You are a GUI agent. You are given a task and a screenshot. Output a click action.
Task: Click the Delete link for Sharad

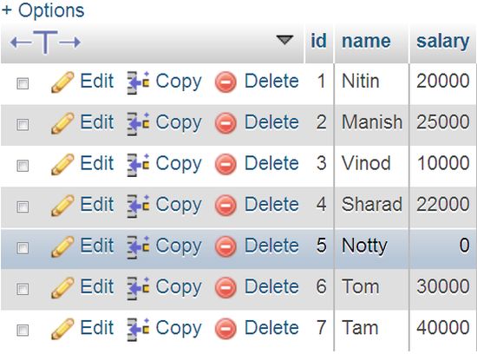click(271, 204)
